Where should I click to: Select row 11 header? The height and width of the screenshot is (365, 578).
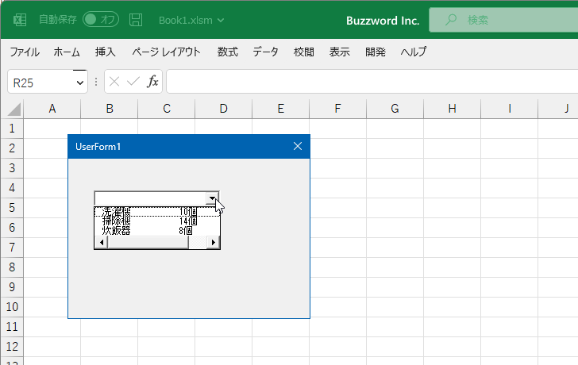pos(12,327)
